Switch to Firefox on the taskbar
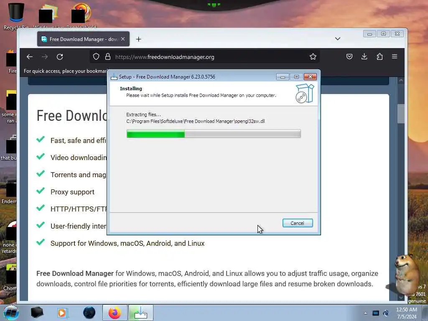The image size is (428, 321). [115, 313]
